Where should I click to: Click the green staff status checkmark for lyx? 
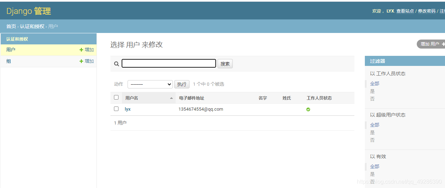308,109
